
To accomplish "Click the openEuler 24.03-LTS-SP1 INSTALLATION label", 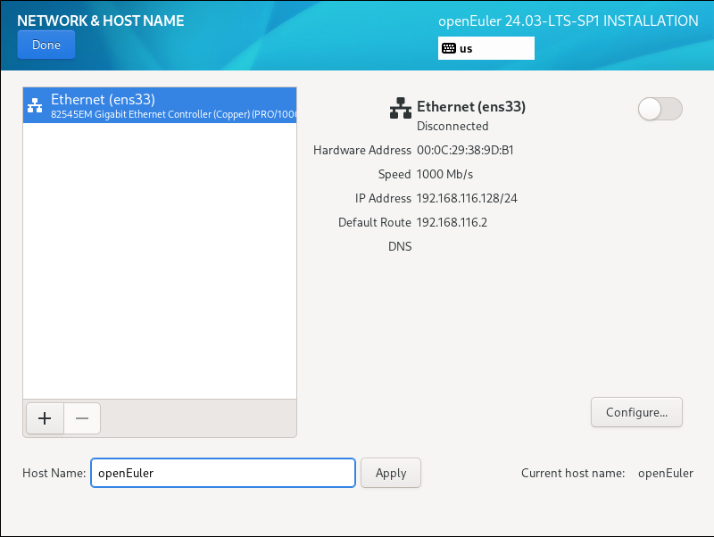I will [x=569, y=21].
